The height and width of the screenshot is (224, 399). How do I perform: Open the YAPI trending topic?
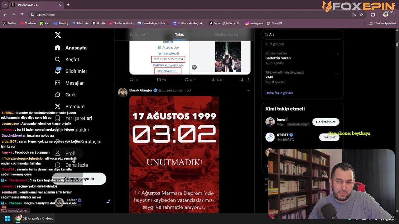point(269,77)
